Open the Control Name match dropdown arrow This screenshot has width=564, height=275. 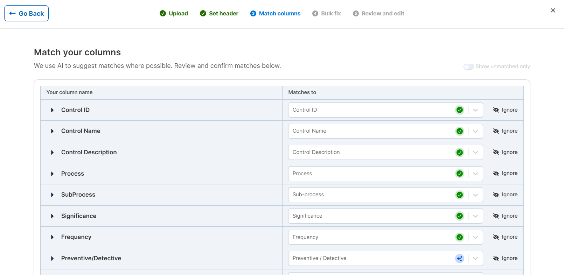pos(475,131)
